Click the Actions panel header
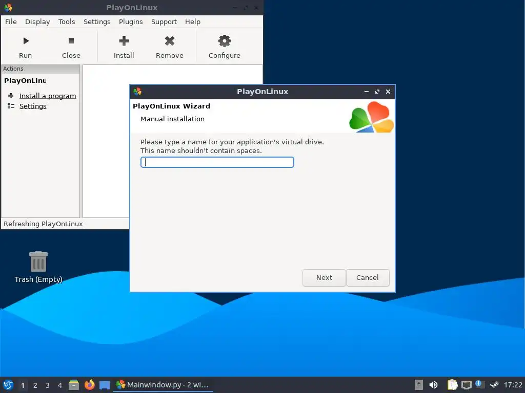 (41, 69)
